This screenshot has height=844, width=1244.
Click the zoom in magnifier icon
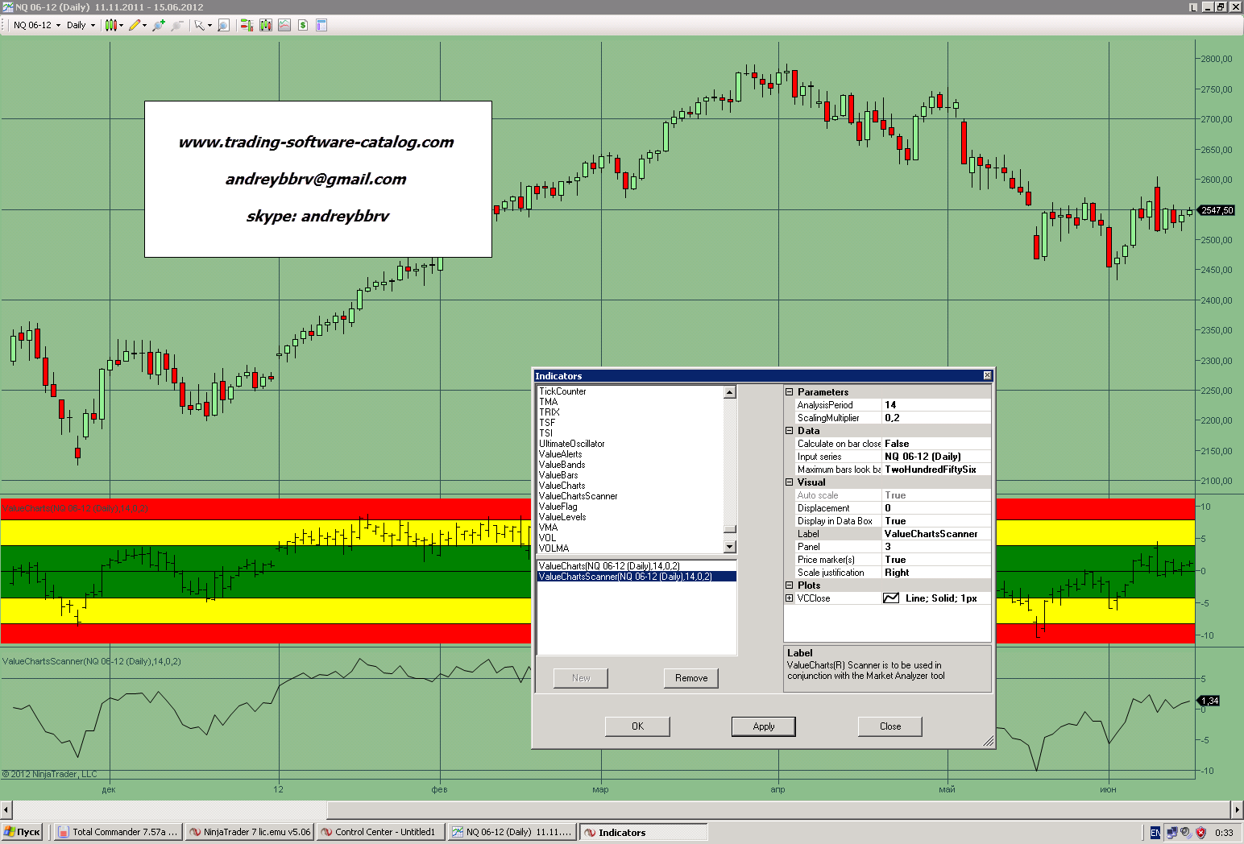tap(158, 25)
